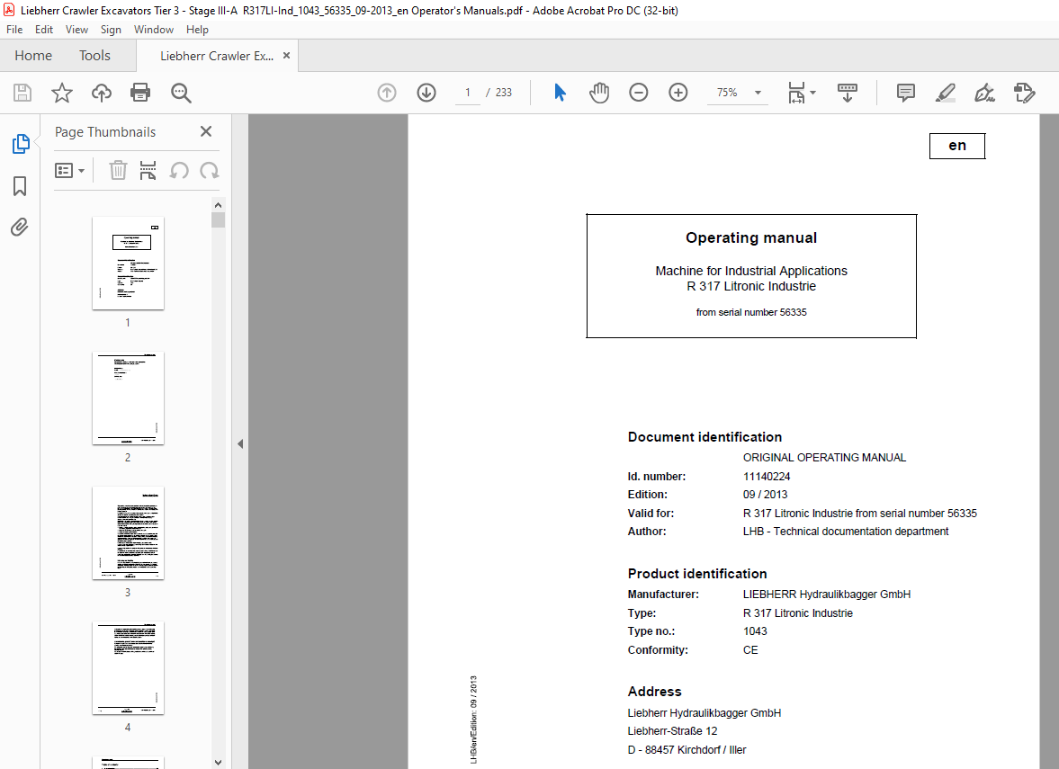The height and width of the screenshot is (769, 1059).
Task: Click the read mode keyboard icon
Action: (847, 93)
